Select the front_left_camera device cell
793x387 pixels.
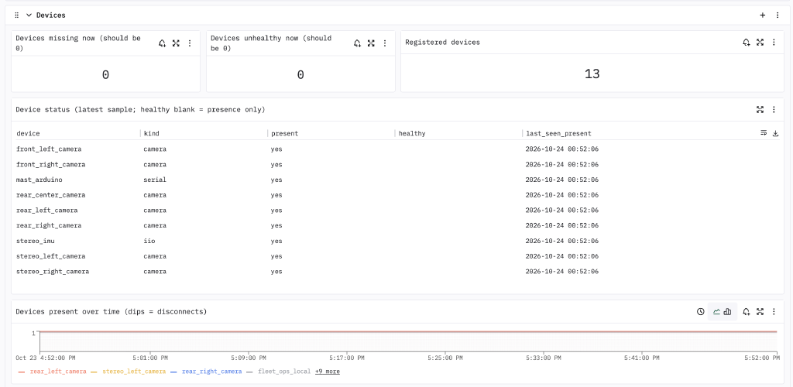49,149
